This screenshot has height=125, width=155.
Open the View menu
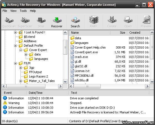pyautogui.click(x=13, y=11)
